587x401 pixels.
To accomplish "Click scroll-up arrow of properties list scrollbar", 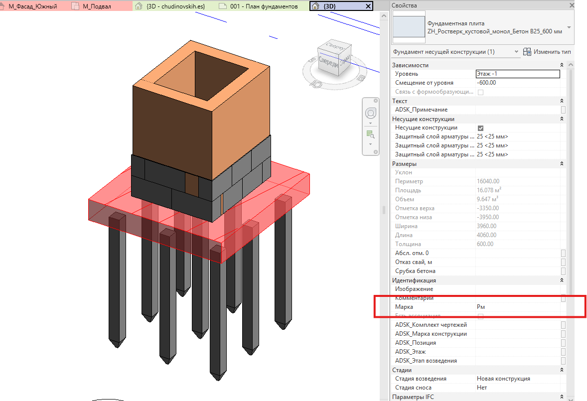I will click(x=571, y=65).
